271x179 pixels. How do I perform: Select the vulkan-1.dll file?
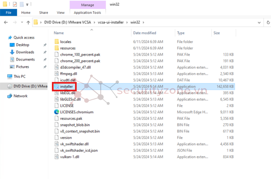[x=69, y=157]
